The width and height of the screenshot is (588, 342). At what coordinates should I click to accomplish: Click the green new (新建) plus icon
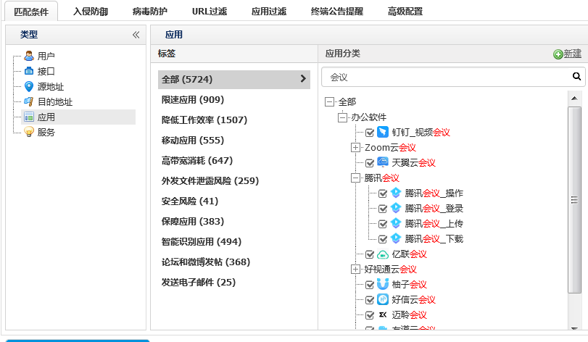coord(558,54)
